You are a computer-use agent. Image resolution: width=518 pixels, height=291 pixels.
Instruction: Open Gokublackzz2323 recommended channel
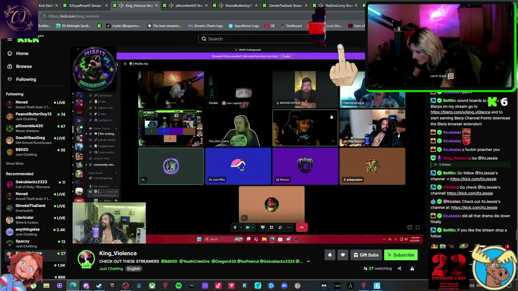[x=36, y=184]
